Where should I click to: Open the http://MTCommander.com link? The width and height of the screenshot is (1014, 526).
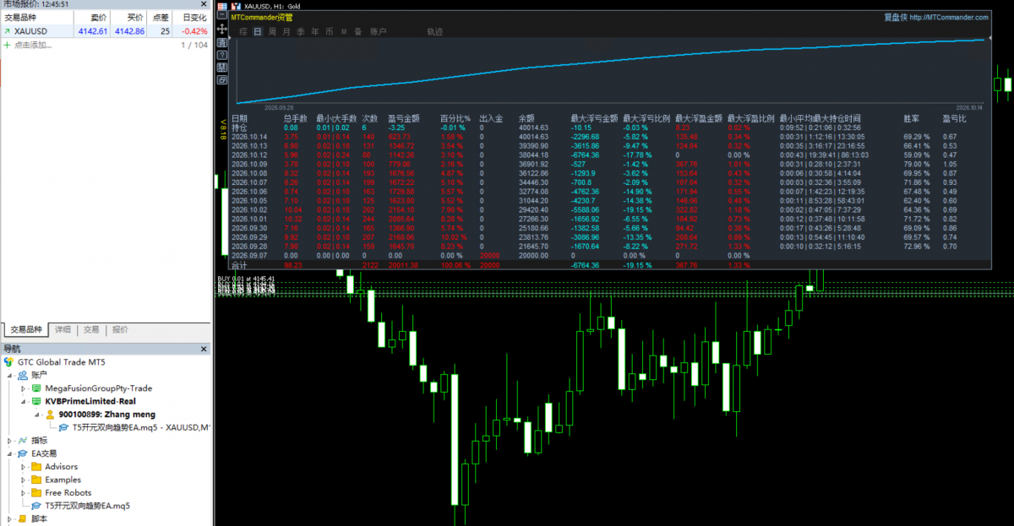click(949, 17)
